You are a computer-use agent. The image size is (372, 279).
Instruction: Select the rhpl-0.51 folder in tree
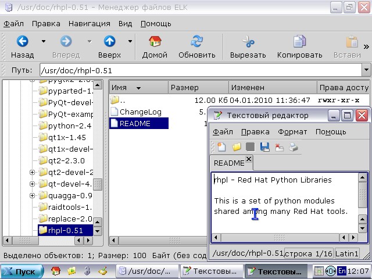(65, 230)
